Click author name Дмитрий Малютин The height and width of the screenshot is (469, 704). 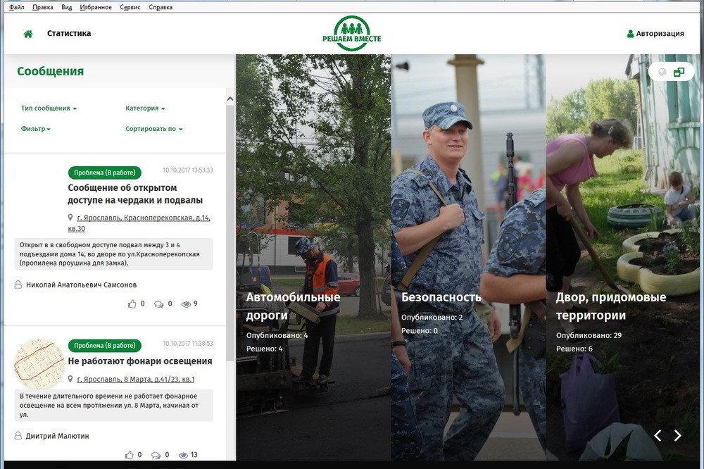(x=57, y=436)
